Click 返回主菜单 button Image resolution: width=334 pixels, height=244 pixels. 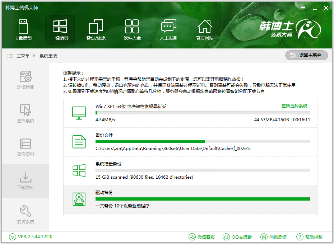pyautogui.click(x=306, y=55)
